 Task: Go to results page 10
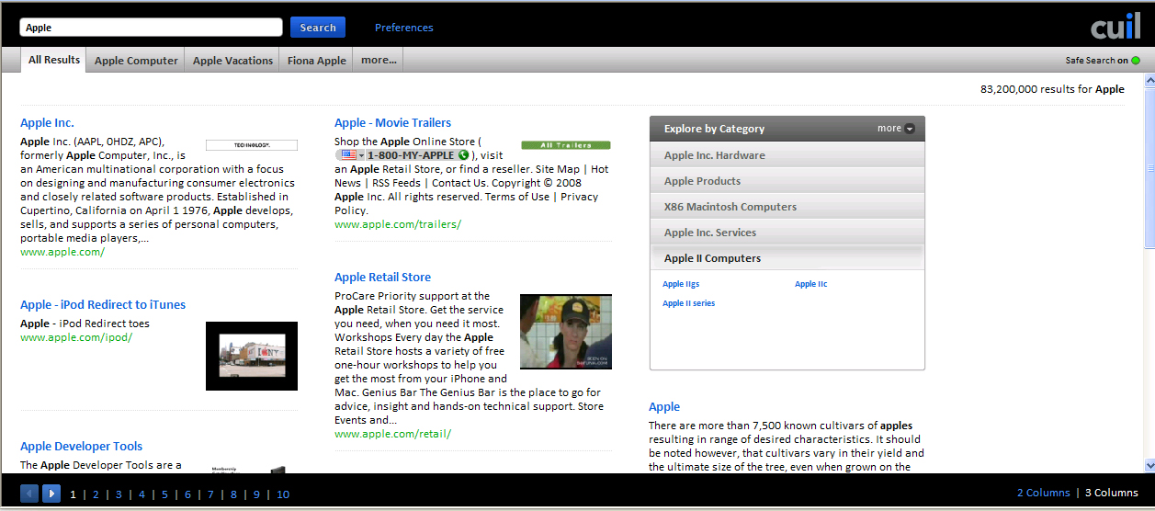[283, 494]
